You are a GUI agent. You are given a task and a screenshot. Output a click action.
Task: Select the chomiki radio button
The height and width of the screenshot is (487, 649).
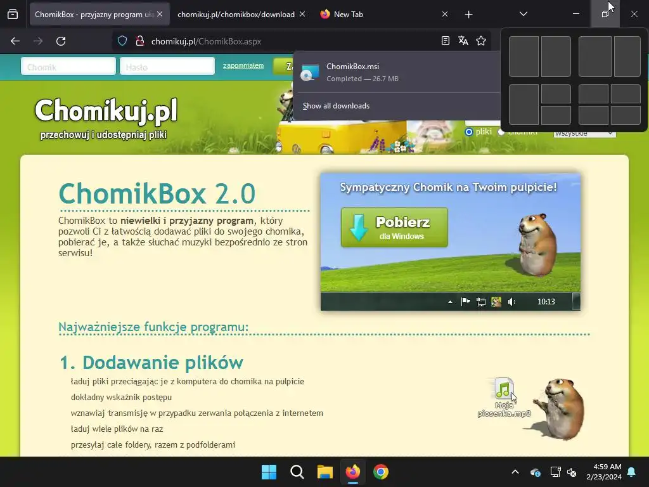pyautogui.click(x=501, y=132)
